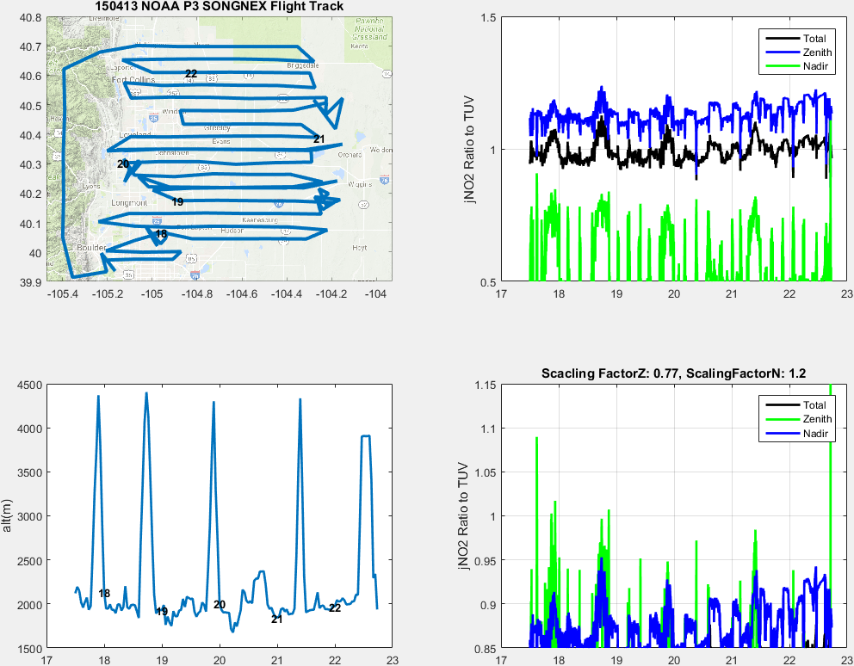Click the Total legend entry in bottom-right plot
Screen dimensions: 854x666
coord(814,405)
